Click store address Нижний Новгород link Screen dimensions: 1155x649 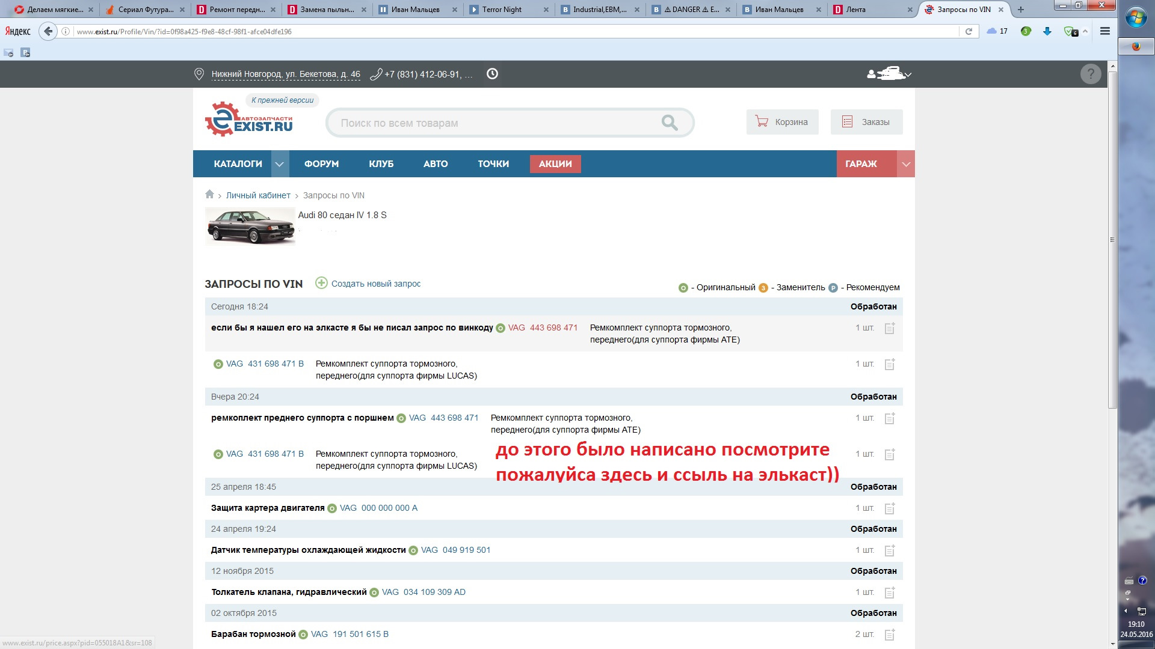tap(286, 74)
